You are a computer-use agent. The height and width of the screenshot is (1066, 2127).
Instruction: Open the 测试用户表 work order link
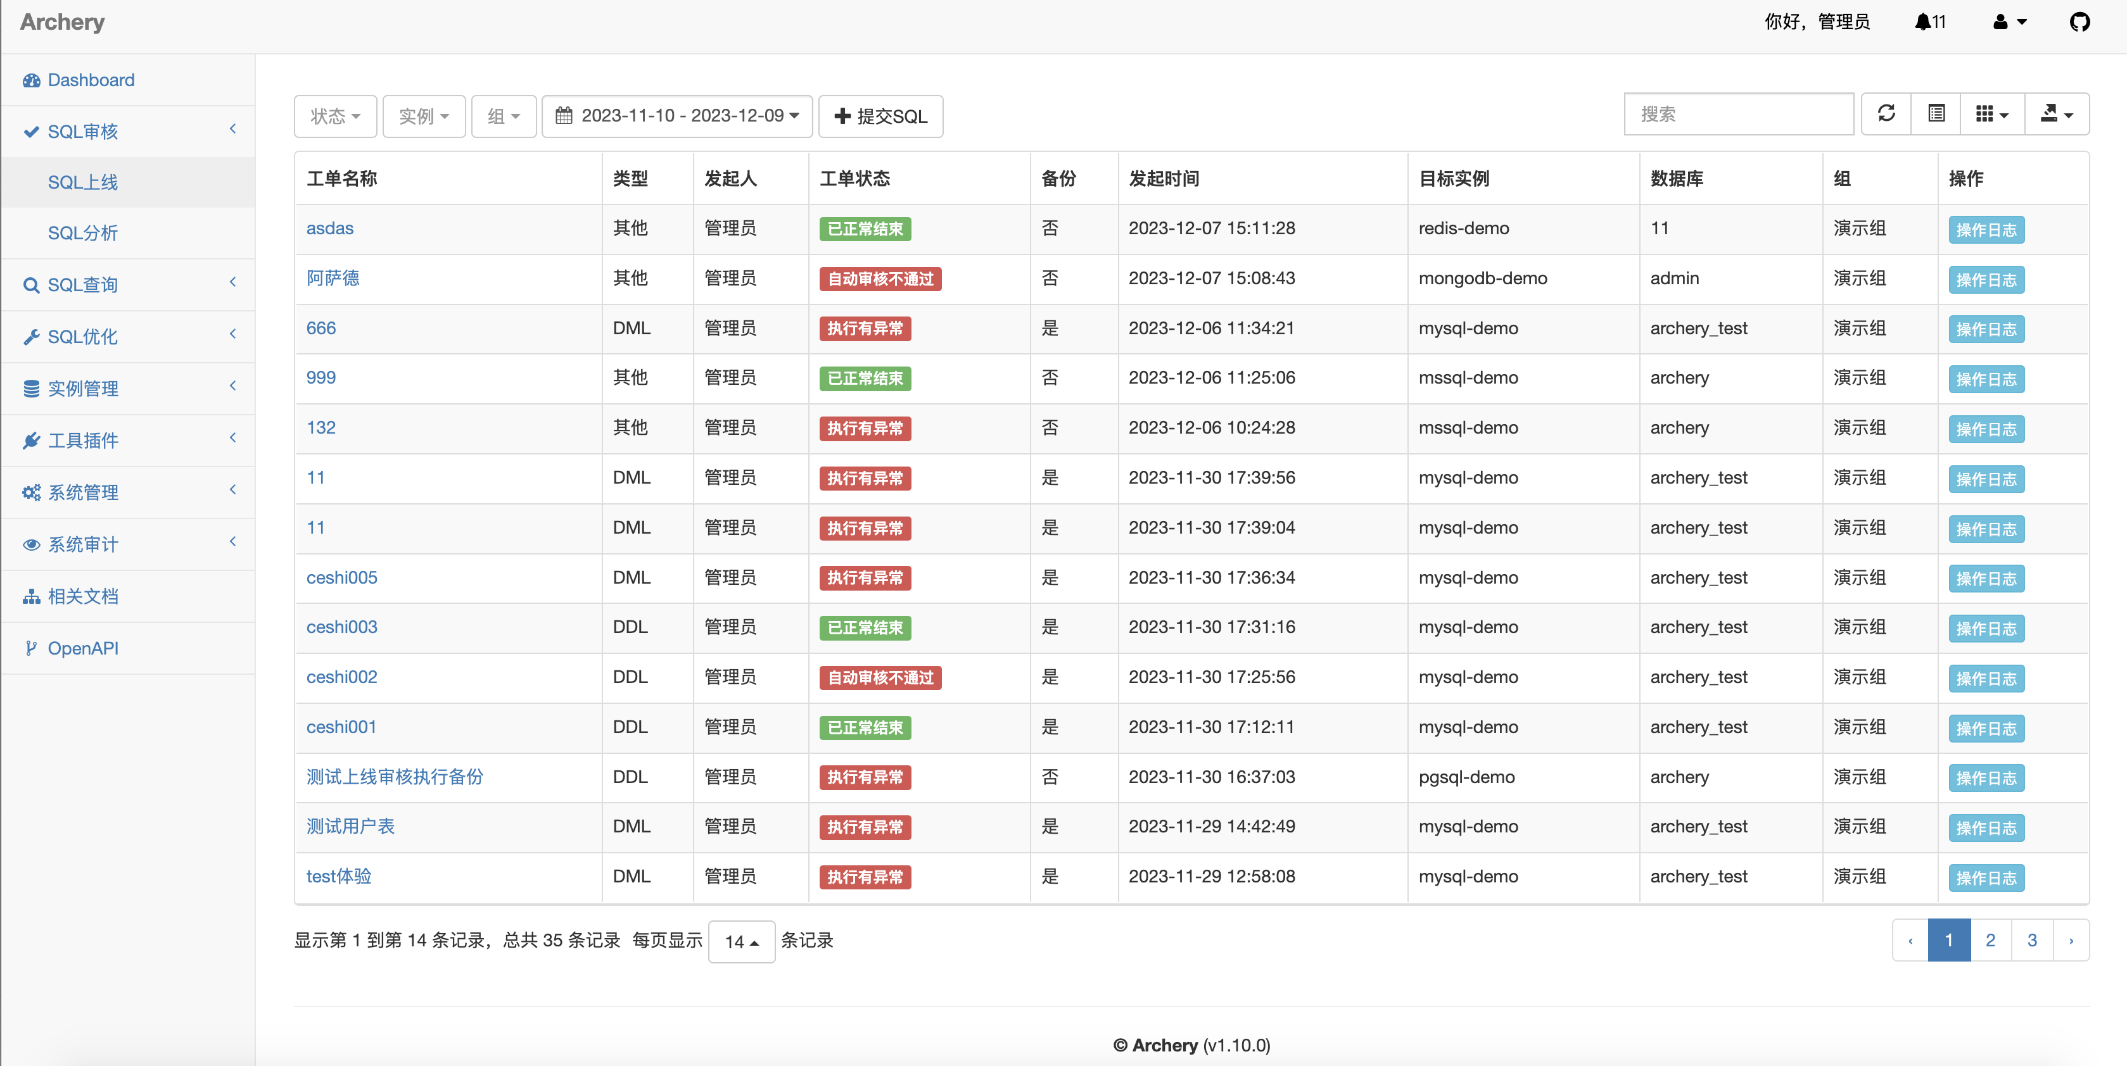(x=350, y=827)
